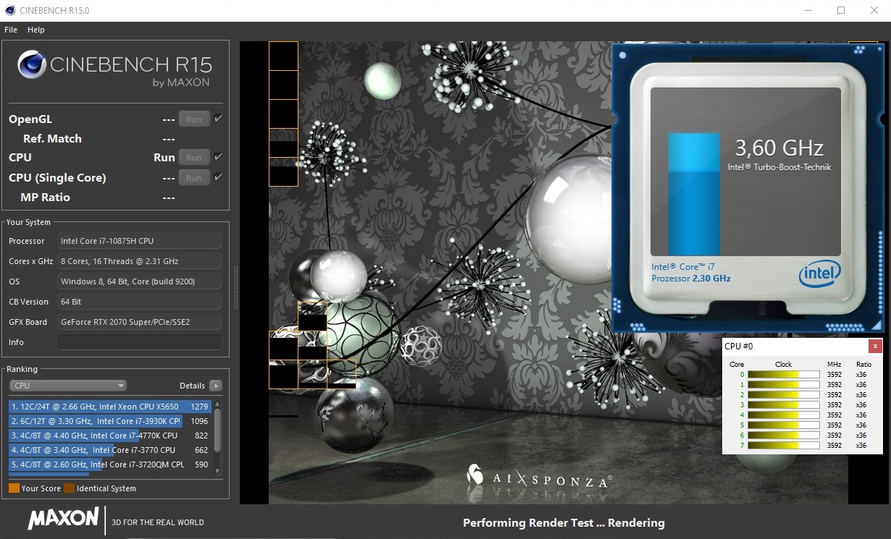Open the CPU ranking type dropdown
Image resolution: width=891 pixels, height=539 pixels.
[67, 386]
